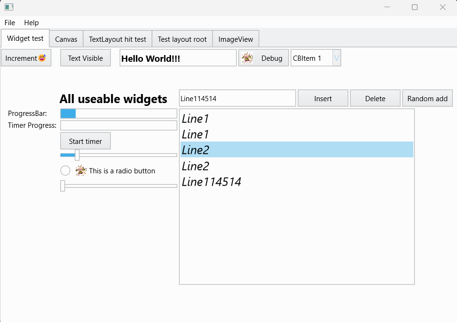Open the TextLayout hit test tab
The image size is (457, 322).
tap(117, 39)
